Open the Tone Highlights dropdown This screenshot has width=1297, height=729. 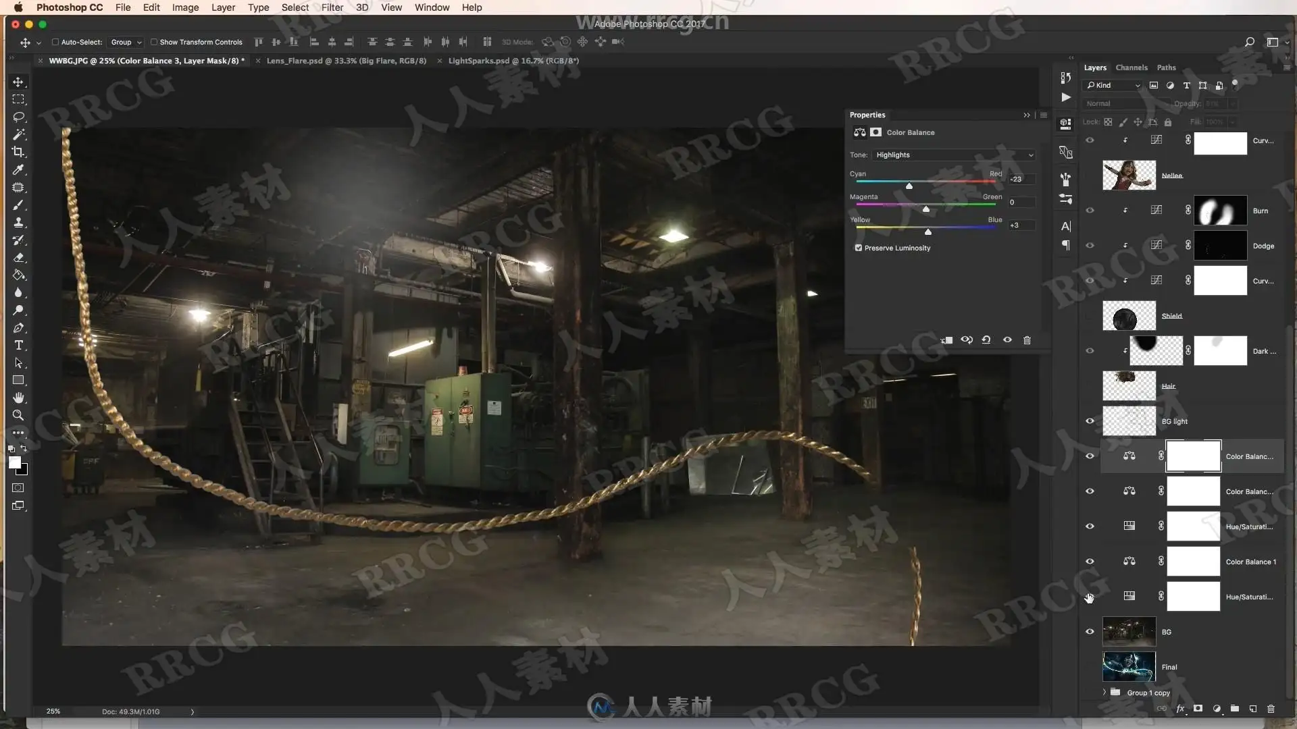(x=953, y=155)
